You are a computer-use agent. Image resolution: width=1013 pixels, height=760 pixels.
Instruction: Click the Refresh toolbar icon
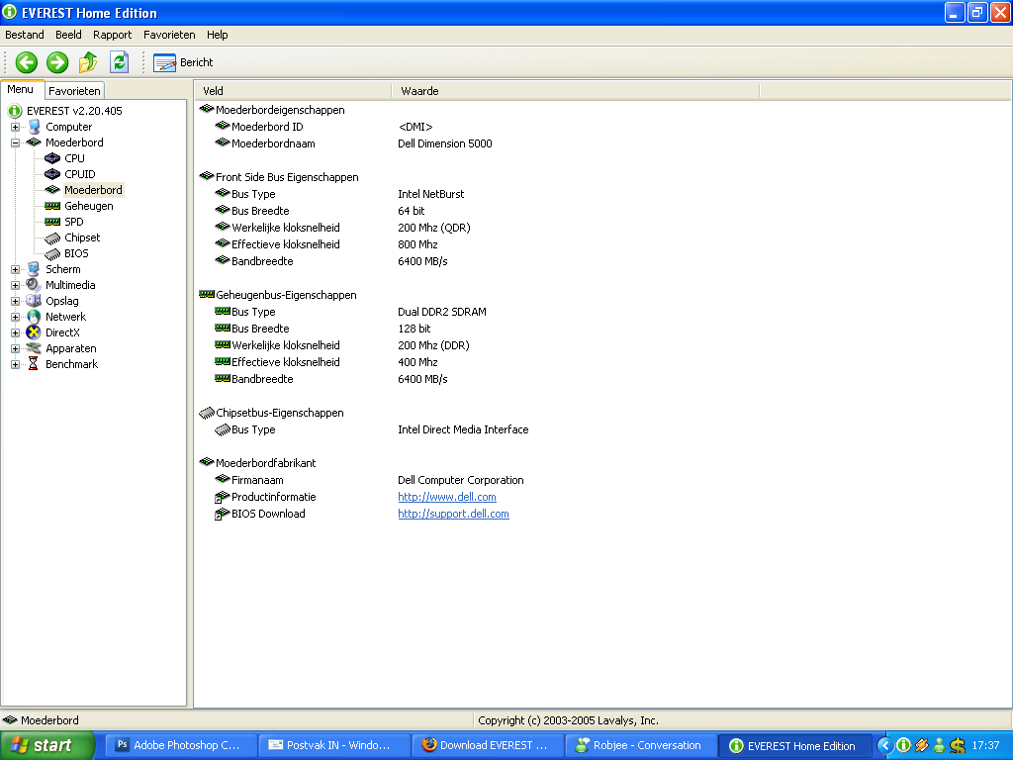tap(120, 62)
